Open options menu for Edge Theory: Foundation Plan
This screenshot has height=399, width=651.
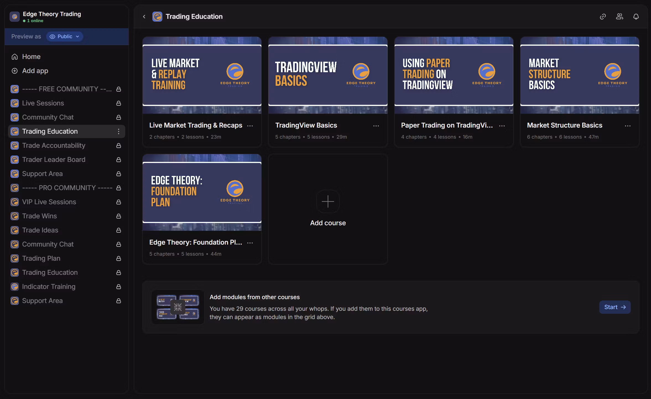(250, 243)
